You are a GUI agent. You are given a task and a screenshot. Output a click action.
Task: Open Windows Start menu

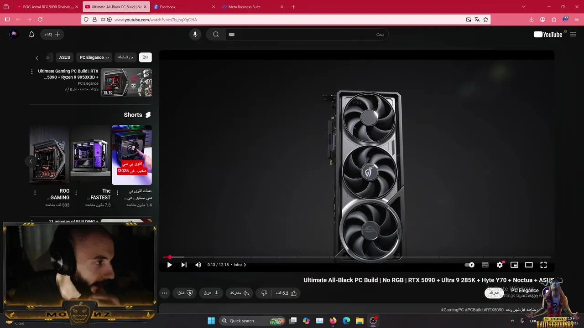point(211,321)
